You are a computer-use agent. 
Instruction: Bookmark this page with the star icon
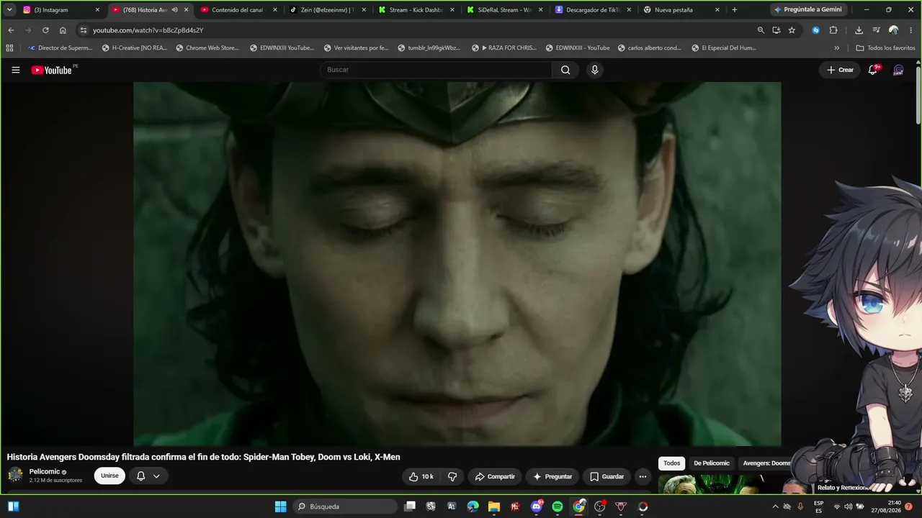click(792, 30)
